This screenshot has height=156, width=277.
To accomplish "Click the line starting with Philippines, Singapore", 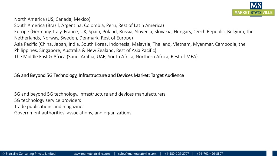I will 85,50.
